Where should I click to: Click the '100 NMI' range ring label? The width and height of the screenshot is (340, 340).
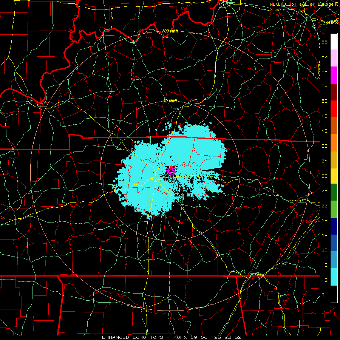pos(170,31)
